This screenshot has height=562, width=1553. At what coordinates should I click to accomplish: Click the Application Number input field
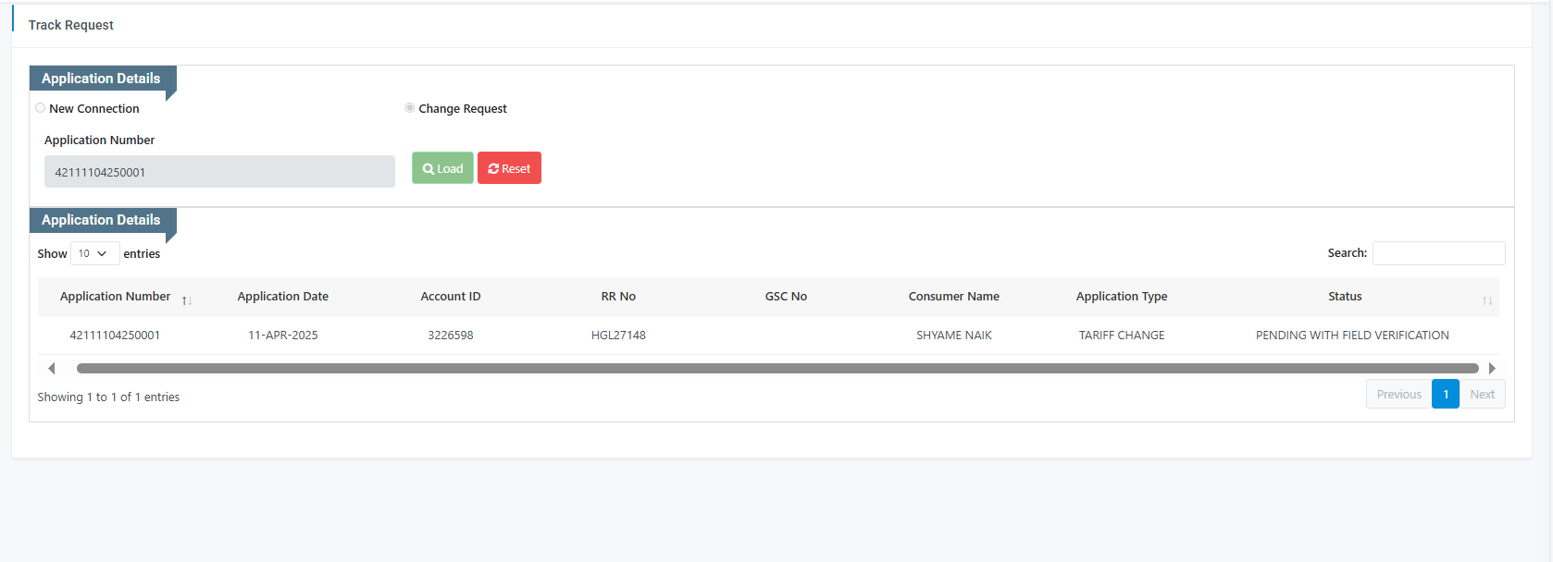pos(219,172)
